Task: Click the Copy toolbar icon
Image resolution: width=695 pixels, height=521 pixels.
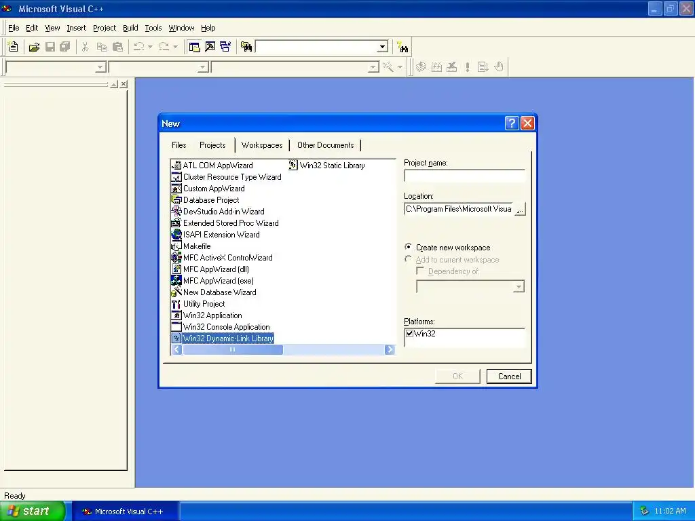Action: (102, 47)
